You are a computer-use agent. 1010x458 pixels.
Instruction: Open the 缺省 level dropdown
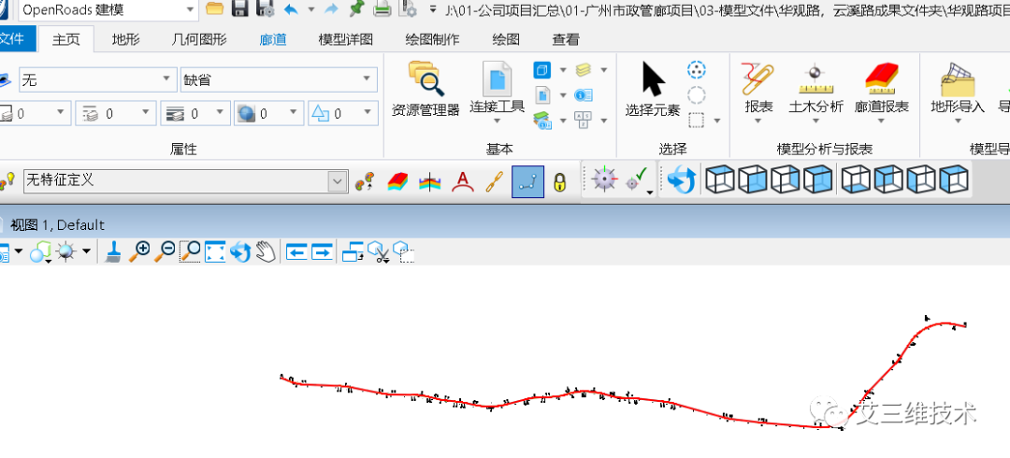coord(371,80)
